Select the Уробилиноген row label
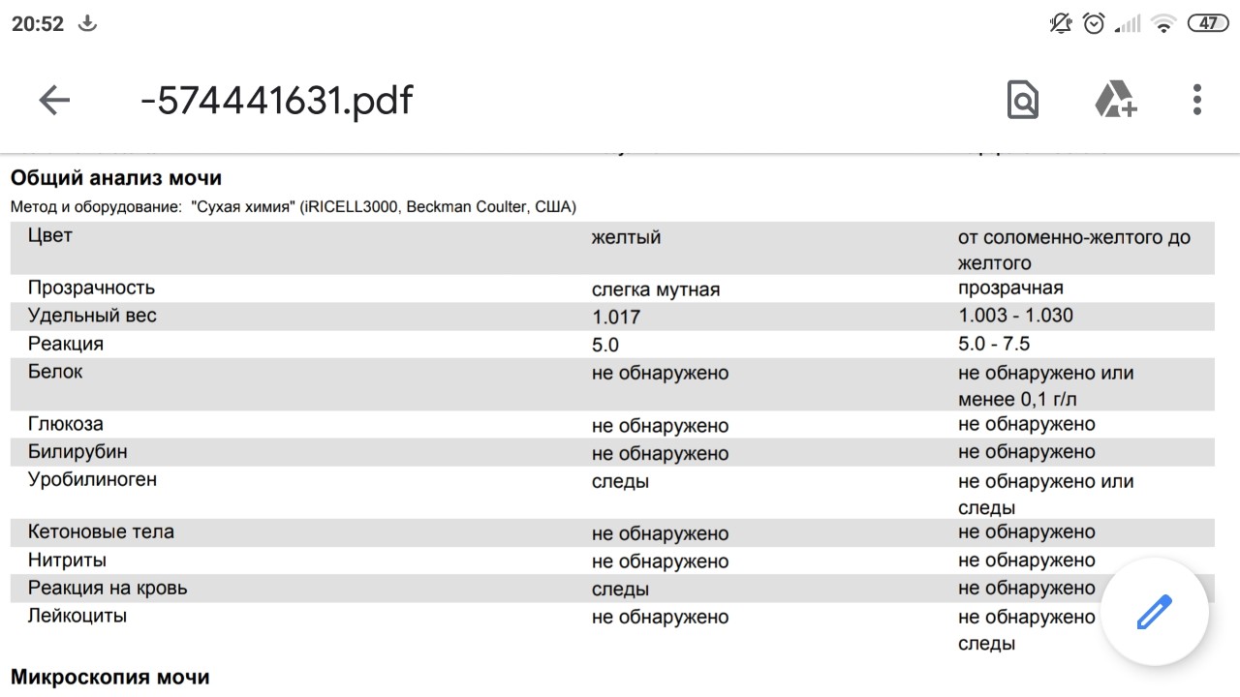The height and width of the screenshot is (697, 1240). [x=92, y=480]
